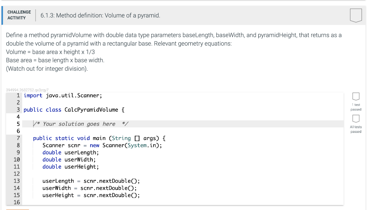Click the activity completion badge in header
The height and width of the screenshot is (210, 368).
pyautogui.click(x=356, y=15)
